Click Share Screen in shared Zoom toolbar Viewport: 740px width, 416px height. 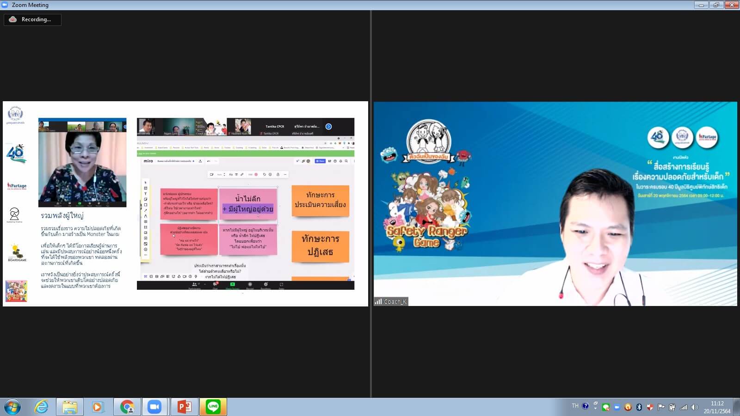[232, 285]
